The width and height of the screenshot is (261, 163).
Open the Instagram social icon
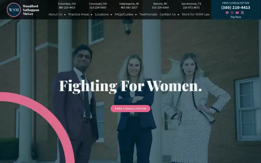coord(232,13)
